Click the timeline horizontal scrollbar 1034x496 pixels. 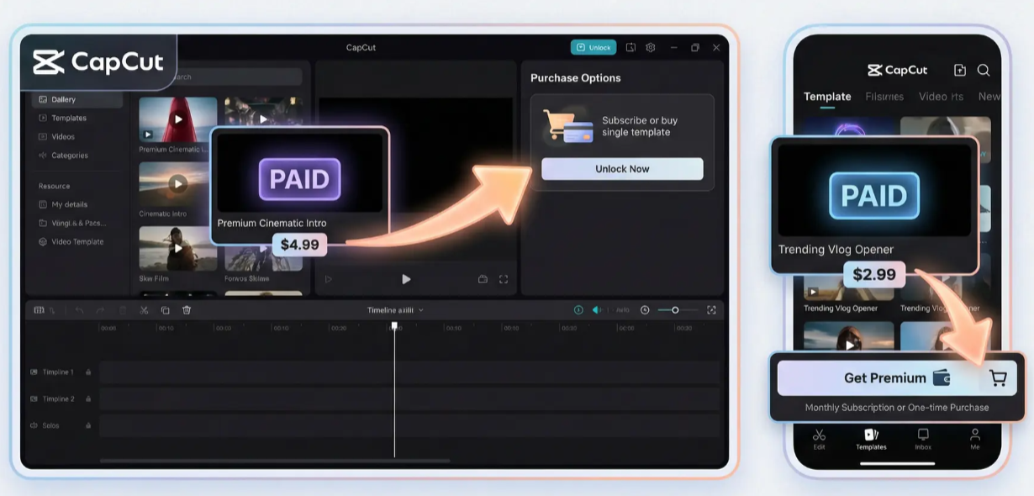click(275, 461)
